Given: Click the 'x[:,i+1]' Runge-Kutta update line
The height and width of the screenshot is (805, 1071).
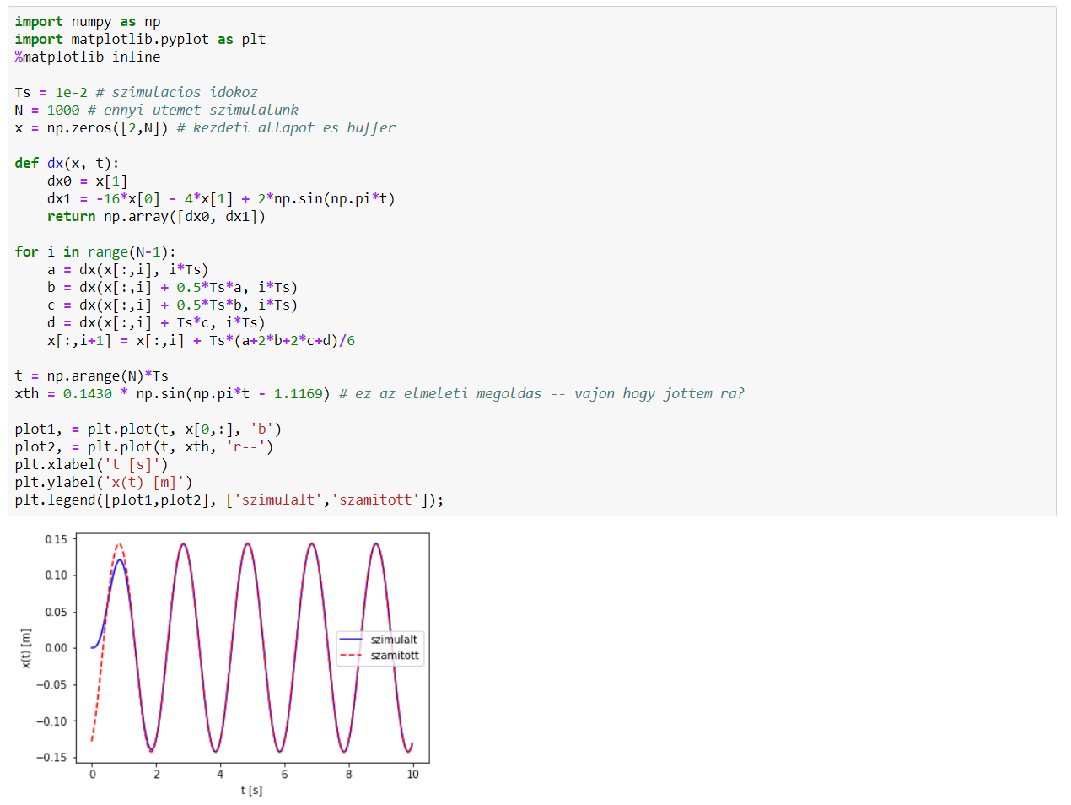Looking at the screenshot, I should (x=201, y=340).
